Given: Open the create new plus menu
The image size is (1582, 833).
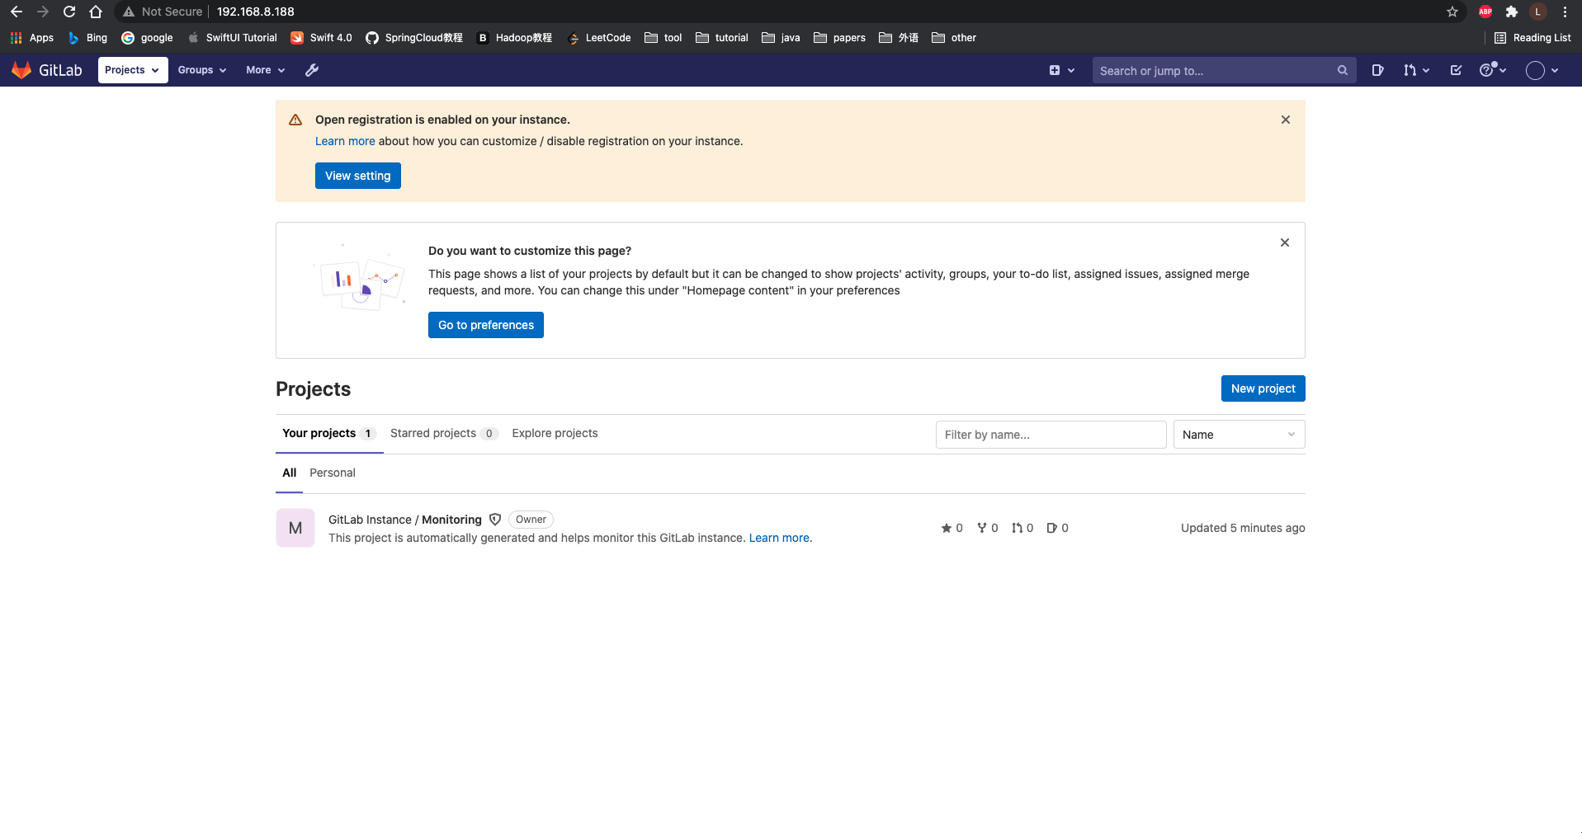Looking at the screenshot, I should tap(1061, 70).
